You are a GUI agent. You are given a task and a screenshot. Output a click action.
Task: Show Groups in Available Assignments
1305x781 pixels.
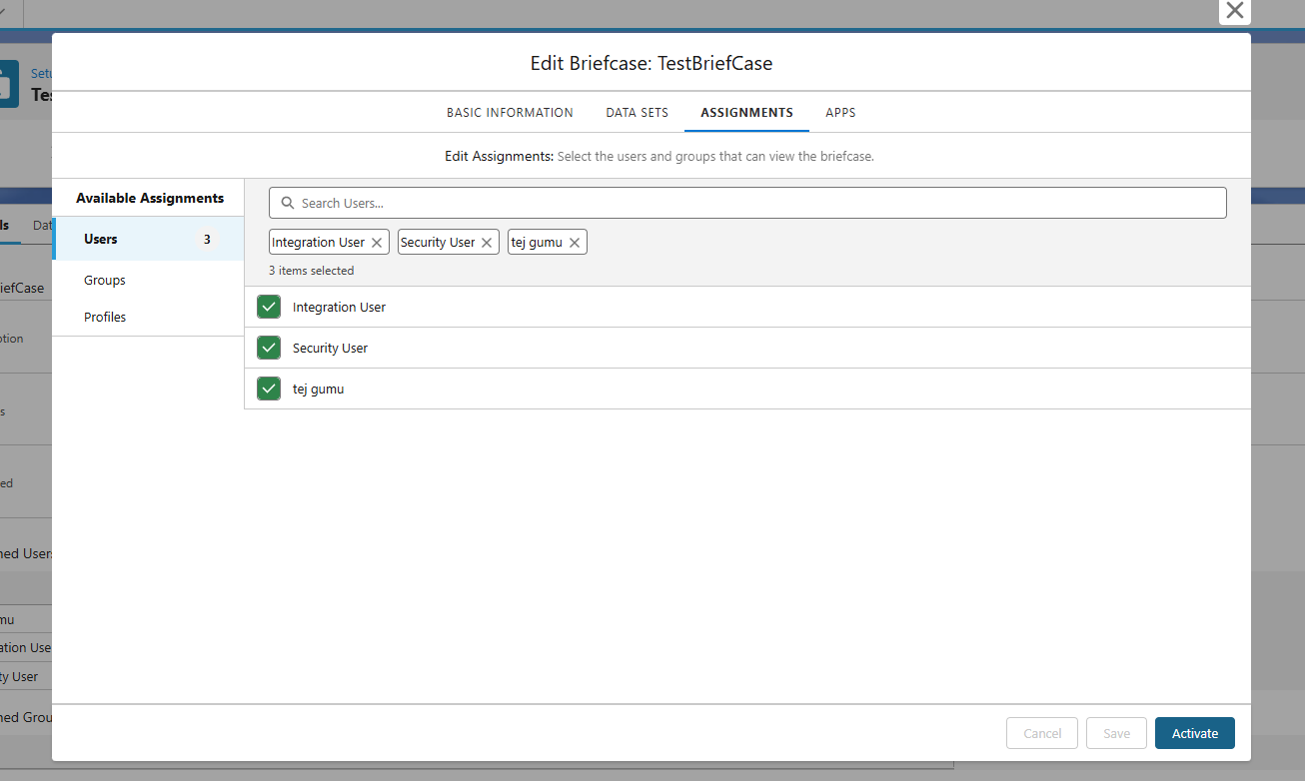point(105,281)
